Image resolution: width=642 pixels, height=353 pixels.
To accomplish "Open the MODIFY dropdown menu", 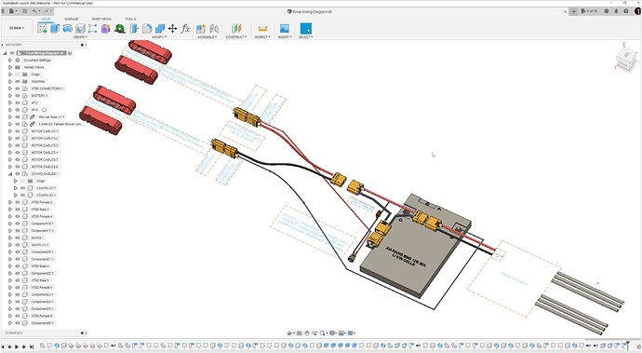I will [x=159, y=37].
